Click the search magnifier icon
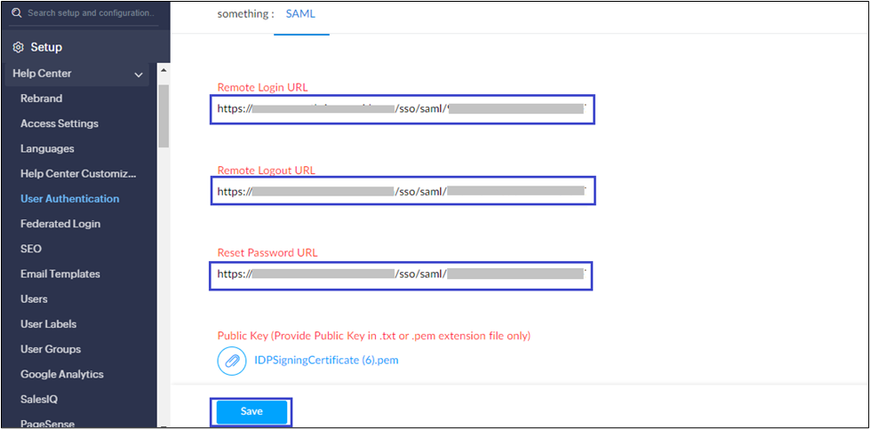This screenshot has height=429, width=870. click(16, 13)
